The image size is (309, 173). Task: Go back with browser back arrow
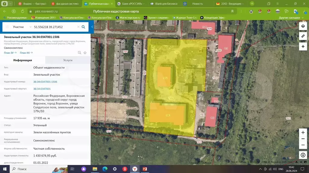pos(5,11)
